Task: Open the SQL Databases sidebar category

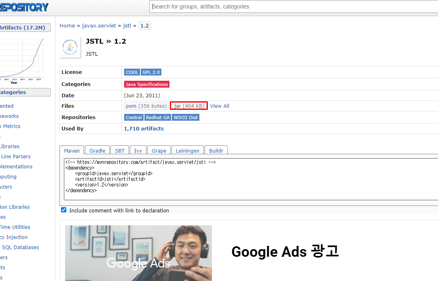Action: coord(20,247)
